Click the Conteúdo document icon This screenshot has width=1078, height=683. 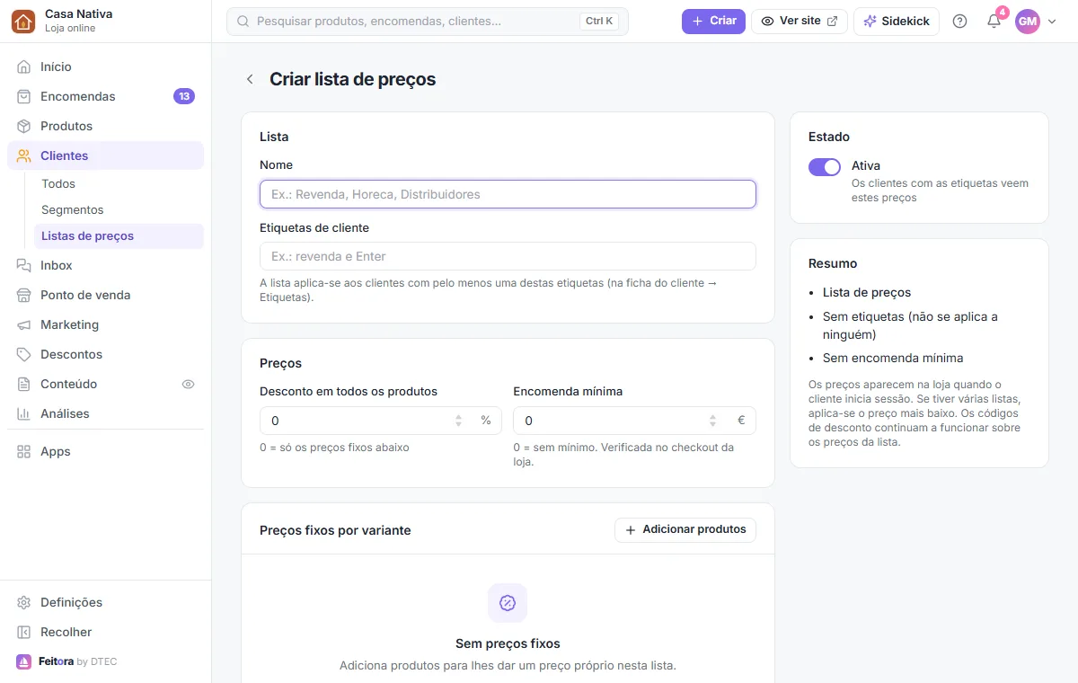pos(24,384)
